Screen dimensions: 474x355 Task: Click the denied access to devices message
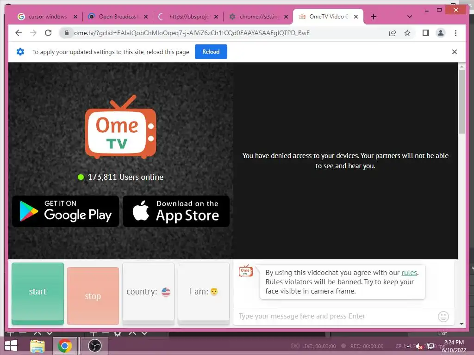pyautogui.click(x=345, y=160)
